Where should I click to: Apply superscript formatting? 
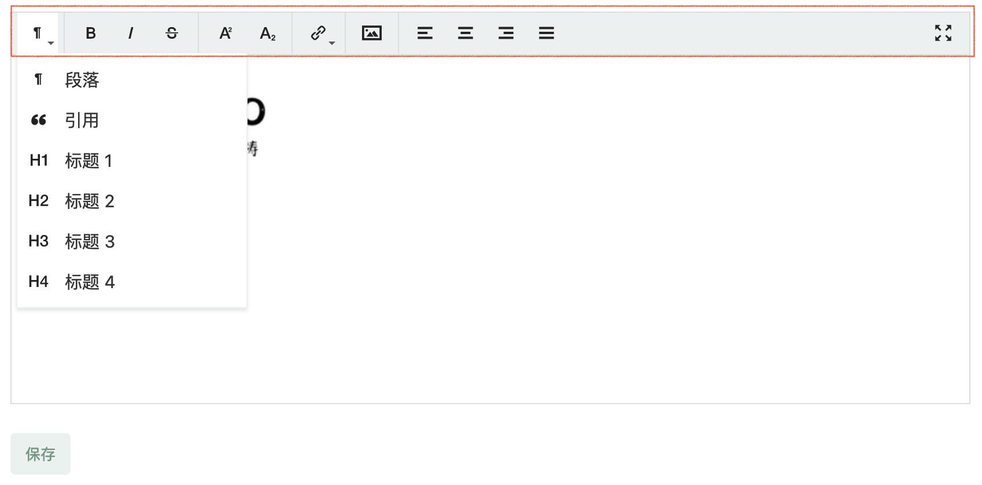226,33
